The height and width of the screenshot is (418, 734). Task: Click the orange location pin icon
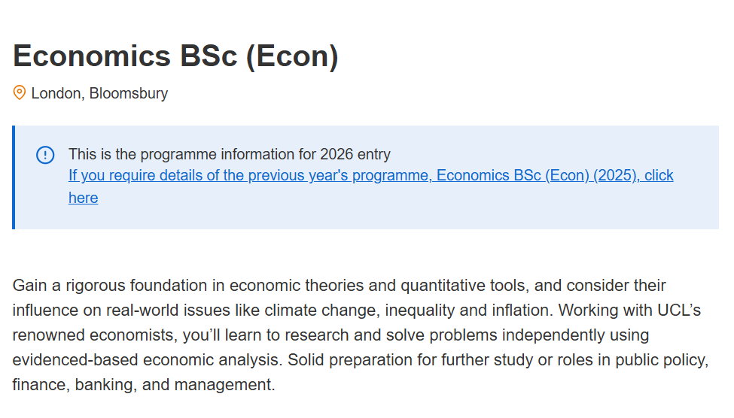[x=20, y=93]
